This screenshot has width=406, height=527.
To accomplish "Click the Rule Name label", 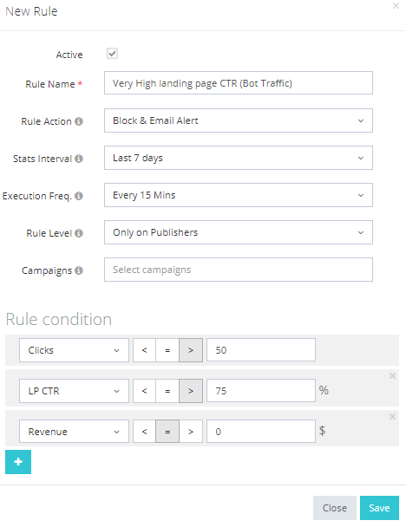I will pos(50,84).
